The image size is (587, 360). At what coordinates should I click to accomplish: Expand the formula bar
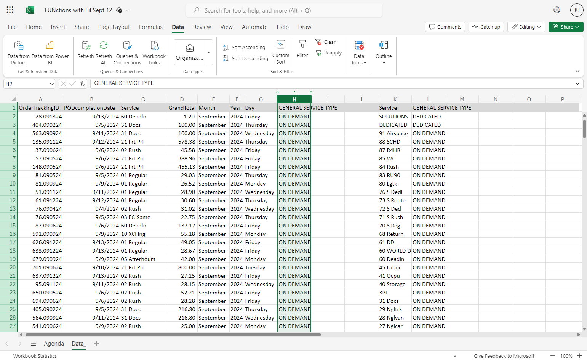(x=577, y=83)
